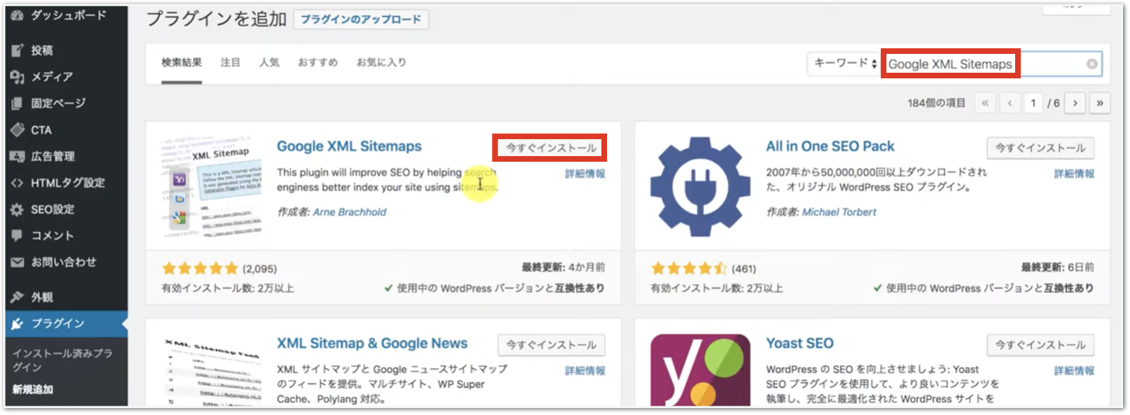
Task: Click プラグインのアップロード button
Action: 361,19
